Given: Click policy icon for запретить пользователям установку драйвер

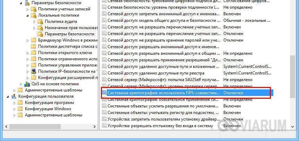Looking at the screenshot, I should point(104,119).
